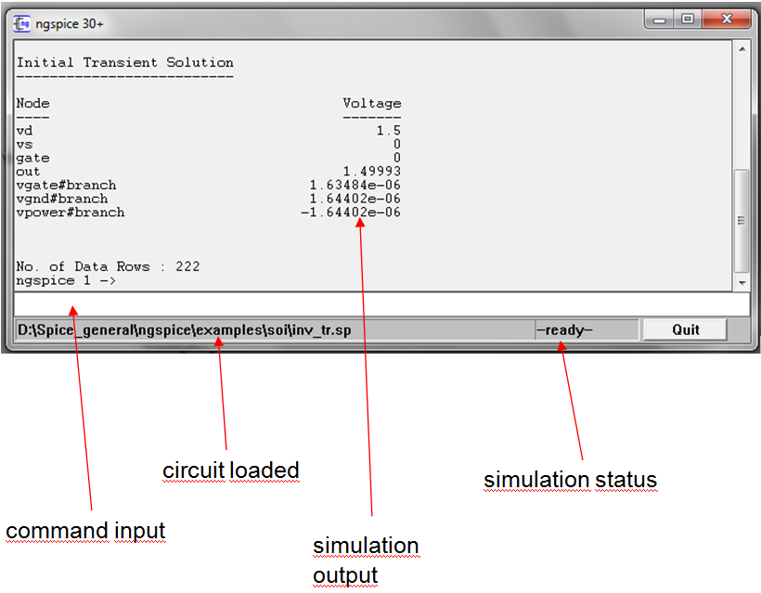Maximize the ngspice 30+ window
This screenshot has width=761, height=593.
click(688, 19)
